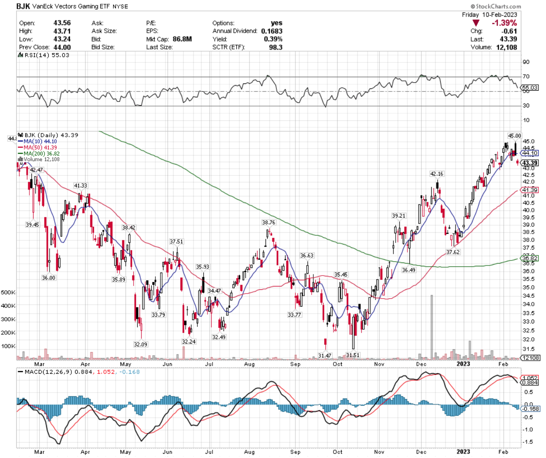Click the 31.47 low label
546x458 pixels.
(325, 355)
